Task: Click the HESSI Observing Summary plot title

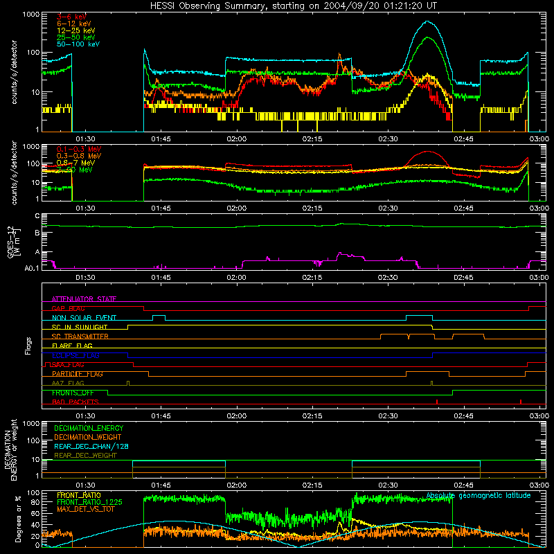Action: click(294, 6)
